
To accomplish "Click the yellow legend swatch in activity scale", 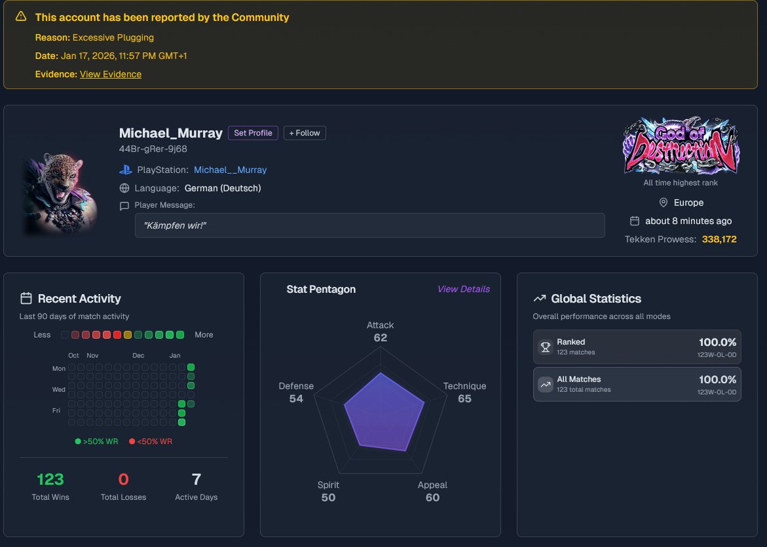I will pos(128,335).
